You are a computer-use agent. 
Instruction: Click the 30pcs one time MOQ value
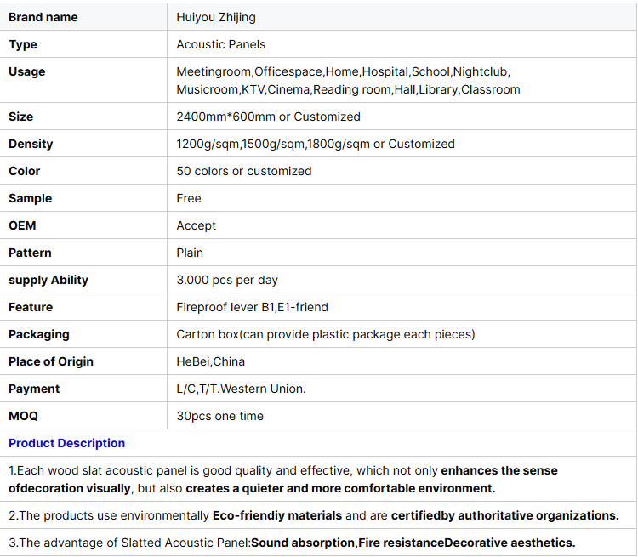220,416
